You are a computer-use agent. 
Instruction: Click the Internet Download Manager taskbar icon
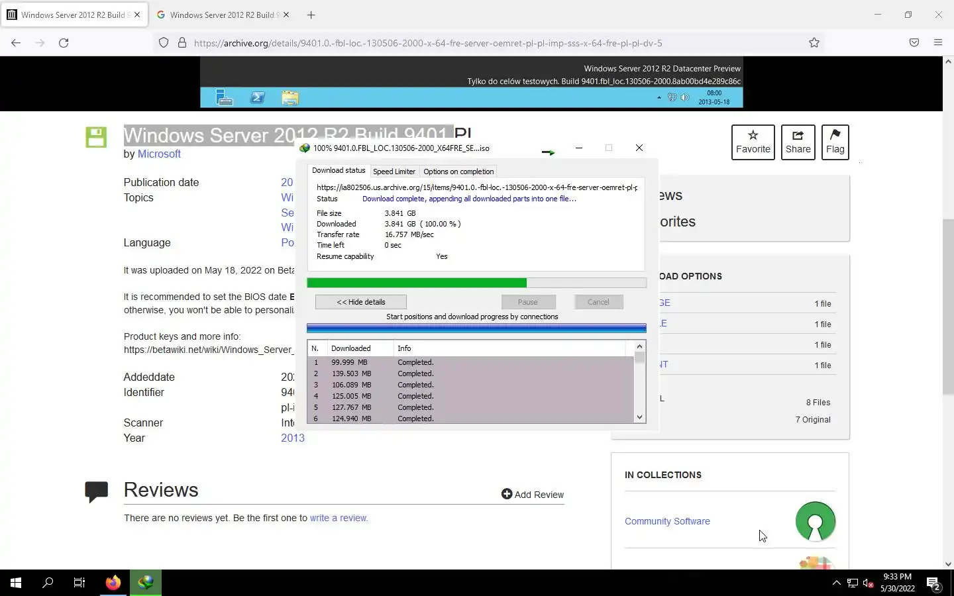(x=146, y=583)
